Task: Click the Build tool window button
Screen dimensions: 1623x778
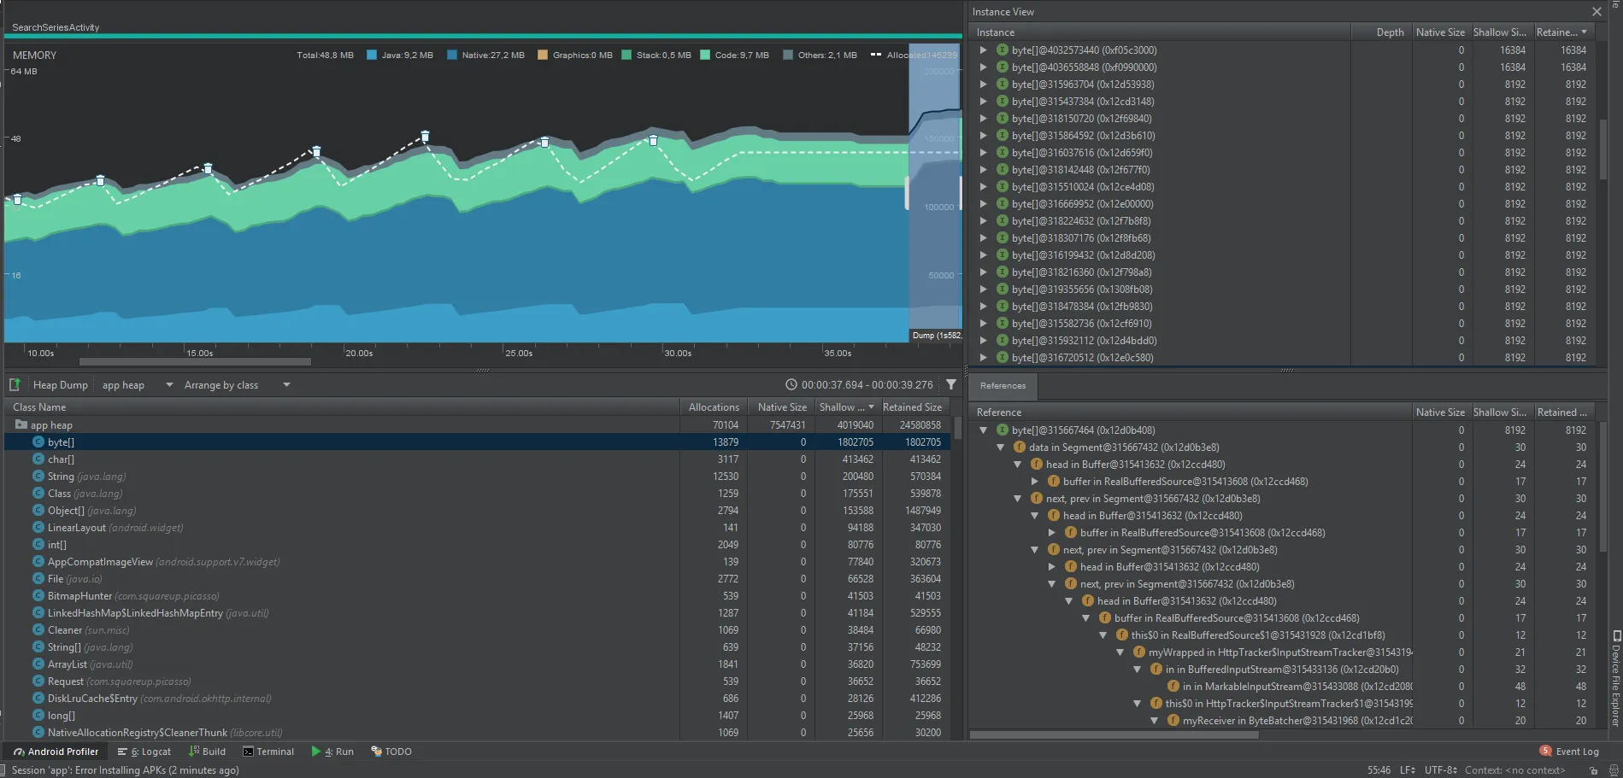Action: [x=207, y=752]
